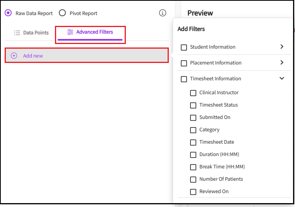
Task: Check the Duration (HH:MM) filter
Action: [193, 154]
